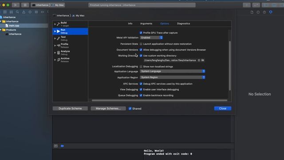Open the Test navigator diamond icon
The width and height of the screenshot is (284, 160).
pos(30,12)
